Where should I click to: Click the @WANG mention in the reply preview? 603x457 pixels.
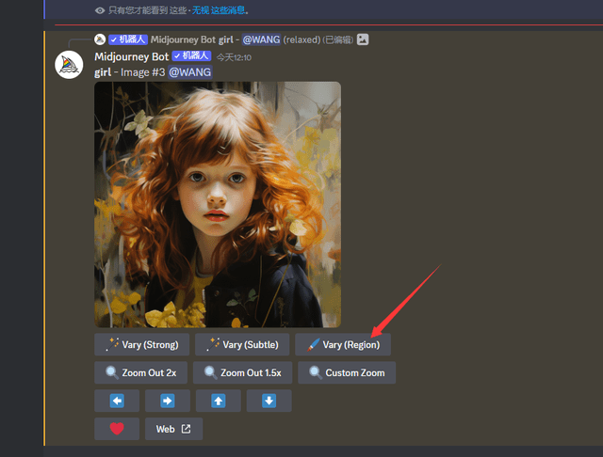[261, 39]
